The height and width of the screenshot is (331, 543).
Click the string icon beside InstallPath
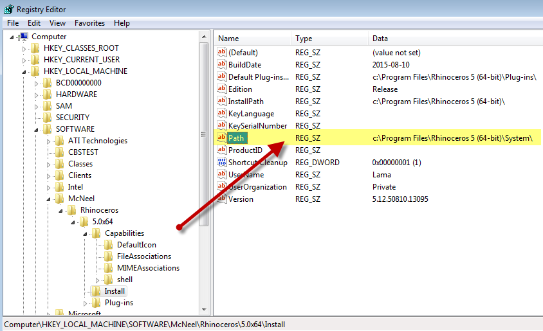(221, 101)
